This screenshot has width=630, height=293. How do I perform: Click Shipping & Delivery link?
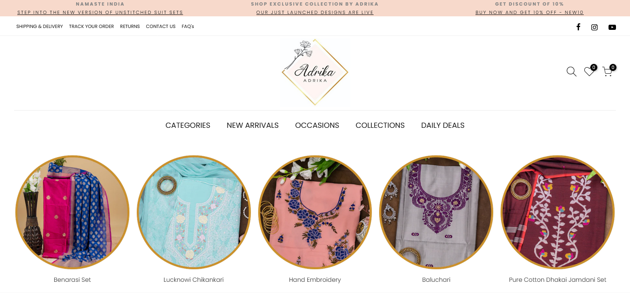[x=40, y=27]
